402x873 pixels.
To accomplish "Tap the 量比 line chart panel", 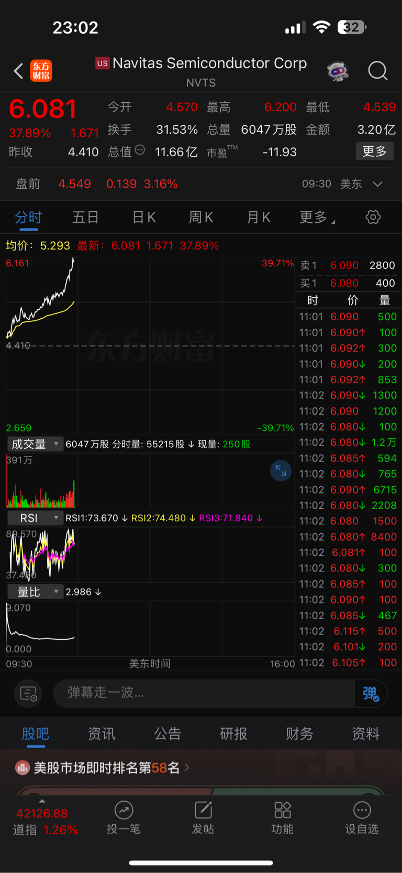I will point(150,628).
